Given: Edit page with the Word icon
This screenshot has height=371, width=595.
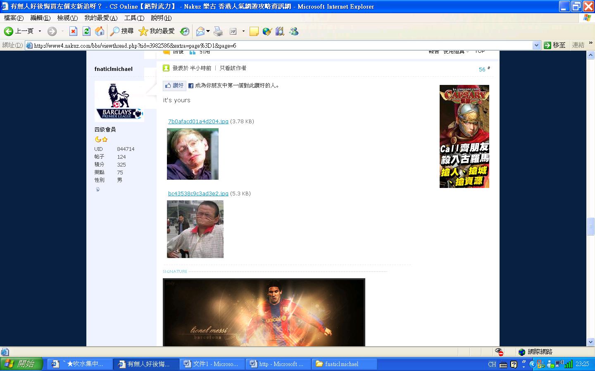Looking at the screenshot, I should coord(233,31).
